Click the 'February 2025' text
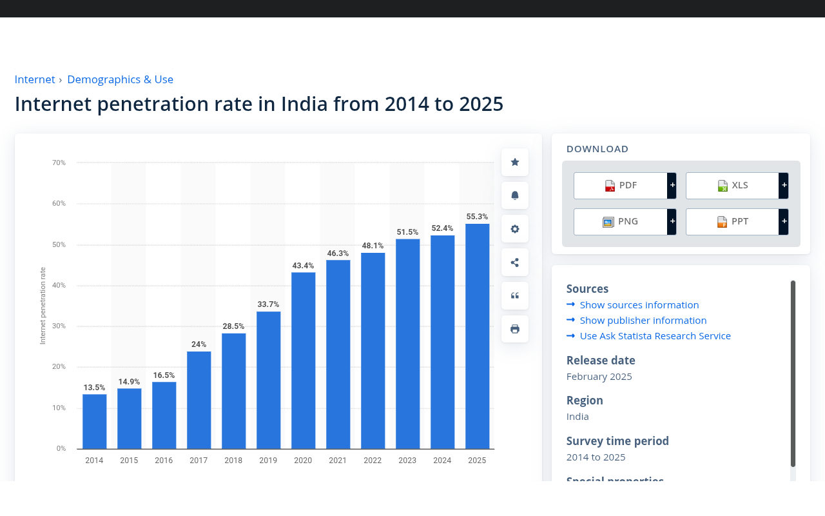825x516 pixels. pyautogui.click(x=599, y=376)
